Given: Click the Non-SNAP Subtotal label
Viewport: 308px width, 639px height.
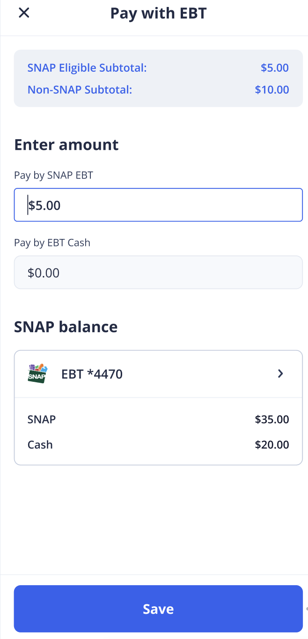Looking at the screenshot, I should tap(80, 89).
